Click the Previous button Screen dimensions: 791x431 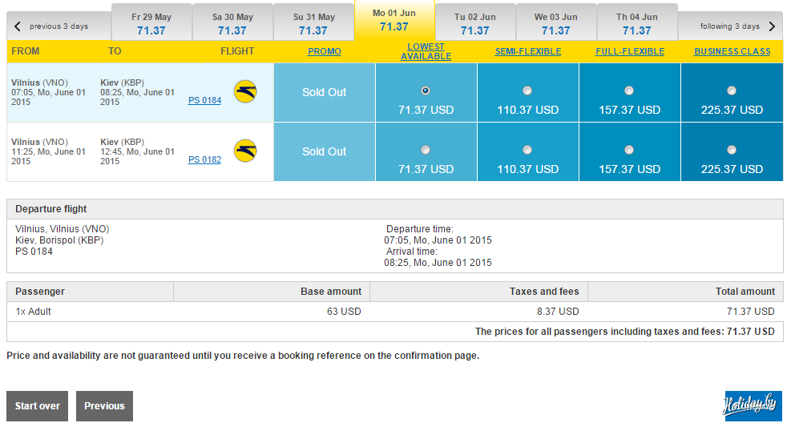[104, 406]
